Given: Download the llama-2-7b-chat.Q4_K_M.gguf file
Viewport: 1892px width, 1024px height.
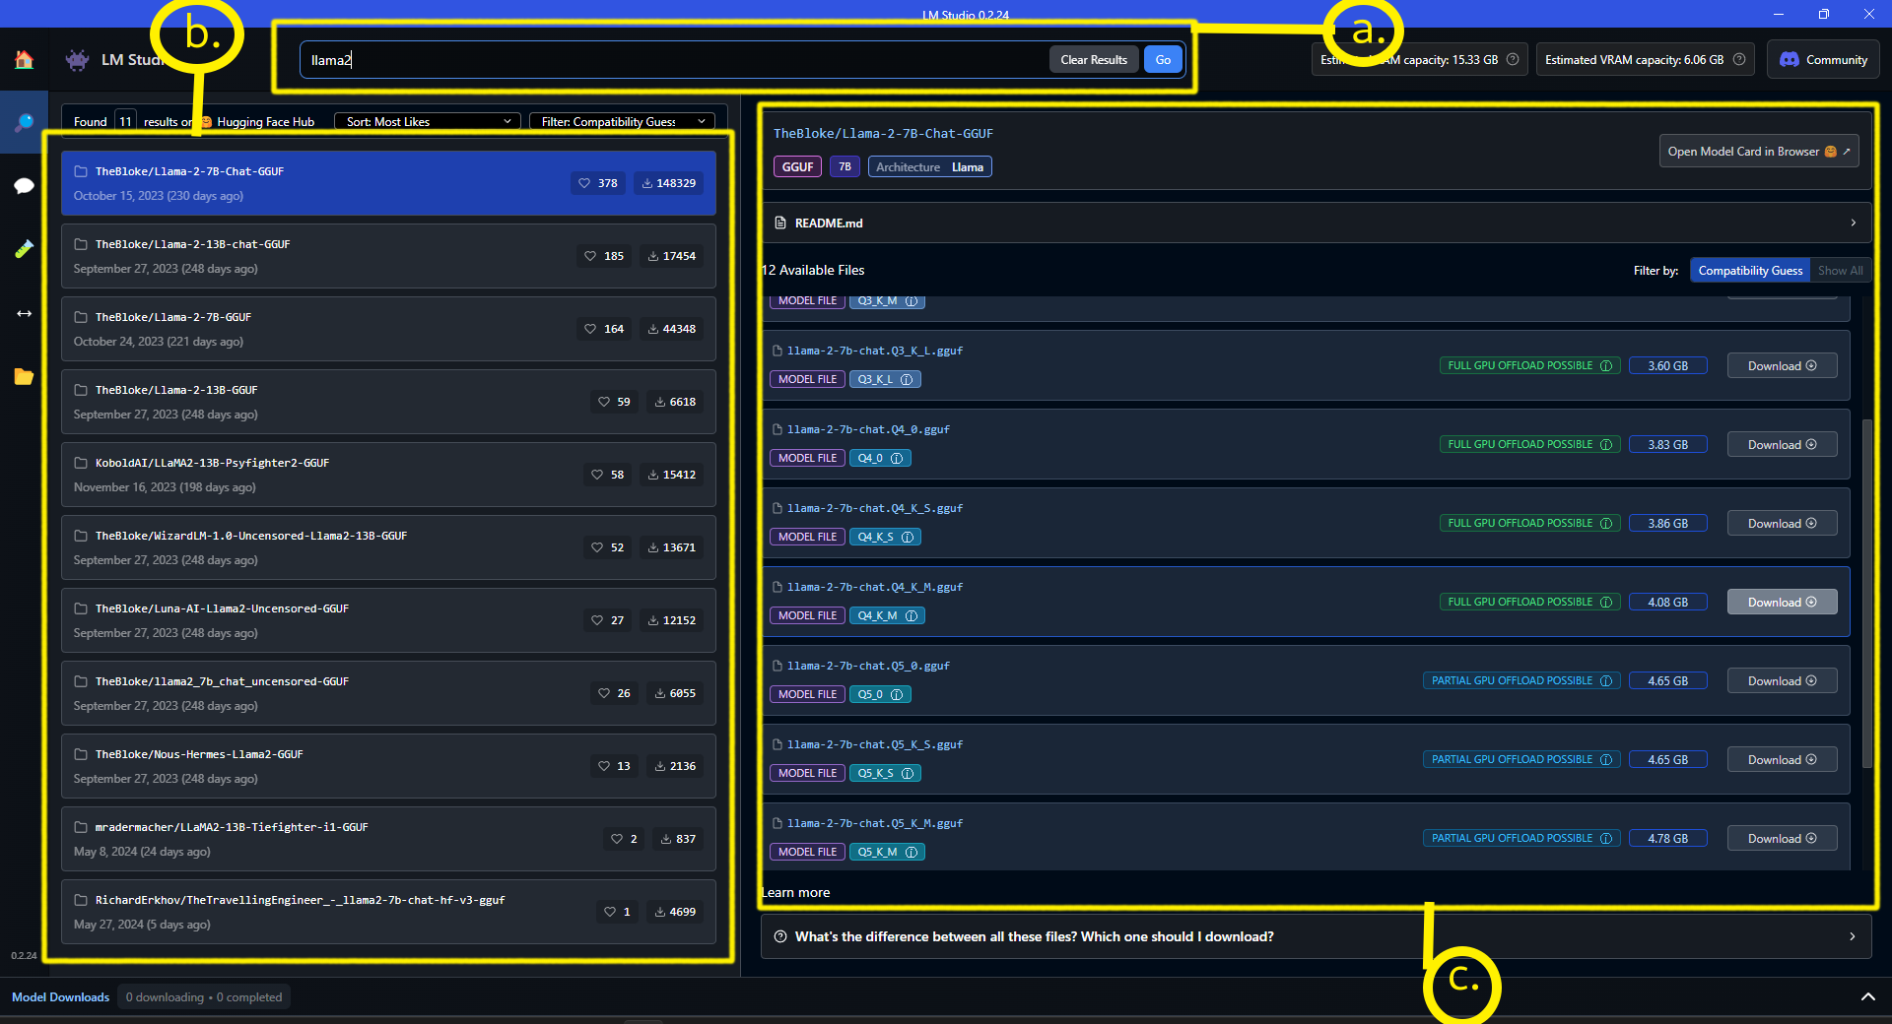Looking at the screenshot, I should click(1782, 603).
